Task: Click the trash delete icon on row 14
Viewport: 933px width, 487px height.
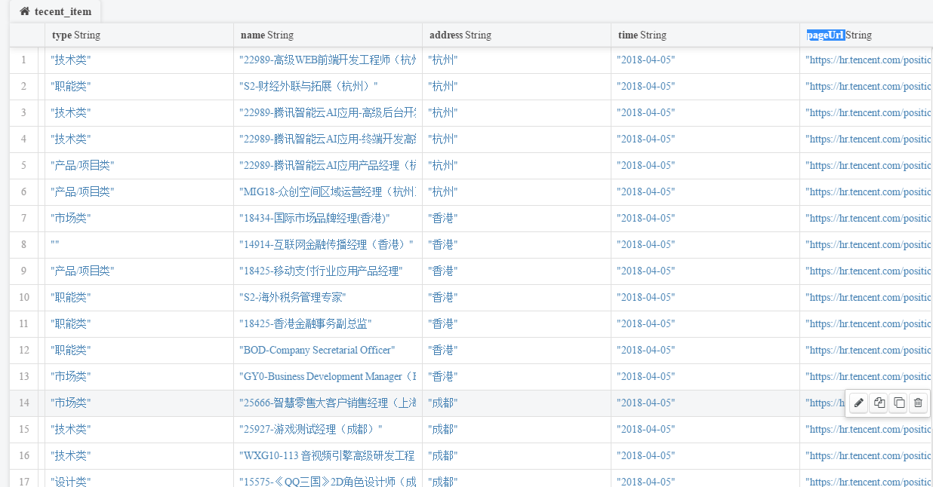Action: (x=918, y=403)
